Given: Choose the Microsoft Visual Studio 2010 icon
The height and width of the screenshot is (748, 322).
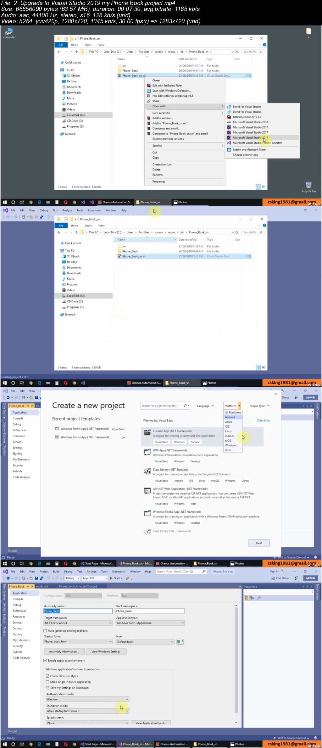Looking at the screenshot, I should (x=229, y=122).
